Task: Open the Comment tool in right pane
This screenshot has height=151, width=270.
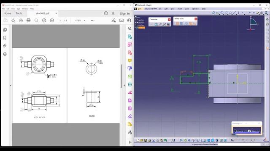Action: click(x=130, y=60)
